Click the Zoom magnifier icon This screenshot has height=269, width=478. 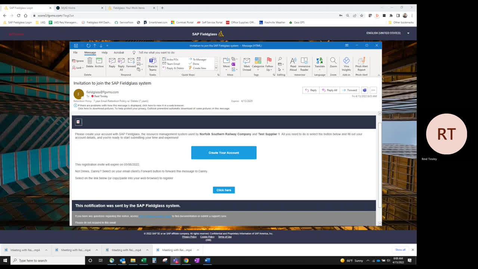click(333, 61)
